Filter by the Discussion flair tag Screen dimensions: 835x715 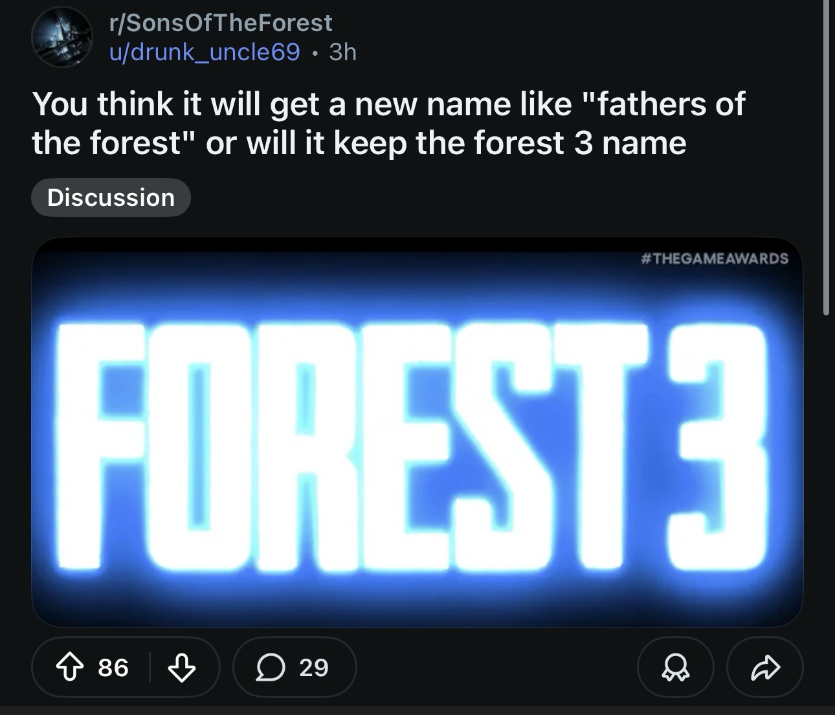(x=111, y=198)
